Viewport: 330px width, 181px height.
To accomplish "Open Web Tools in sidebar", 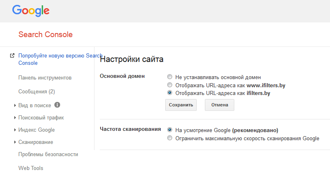I will tap(31, 168).
